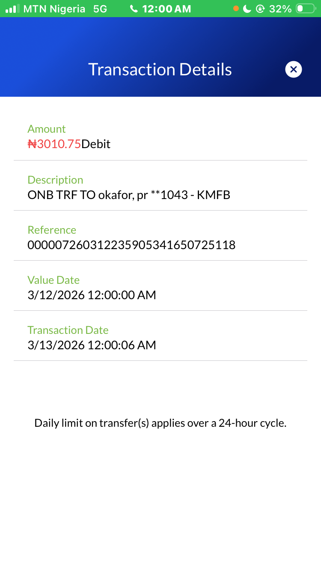
Task: Tap the Transaction Details title
Action: pyautogui.click(x=160, y=69)
